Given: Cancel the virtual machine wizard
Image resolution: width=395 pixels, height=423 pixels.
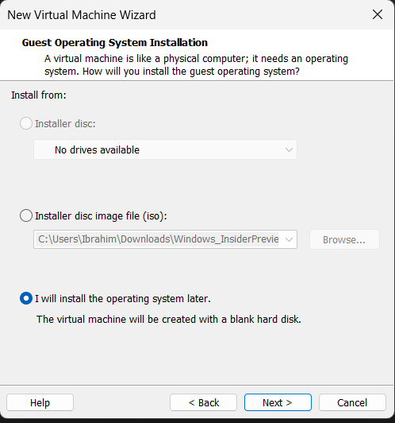Looking at the screenshot, I should click(x=352, y=402).
